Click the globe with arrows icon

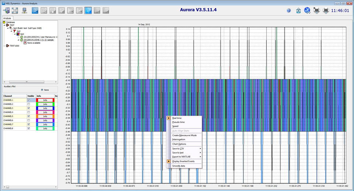click(x=307, y=11)
